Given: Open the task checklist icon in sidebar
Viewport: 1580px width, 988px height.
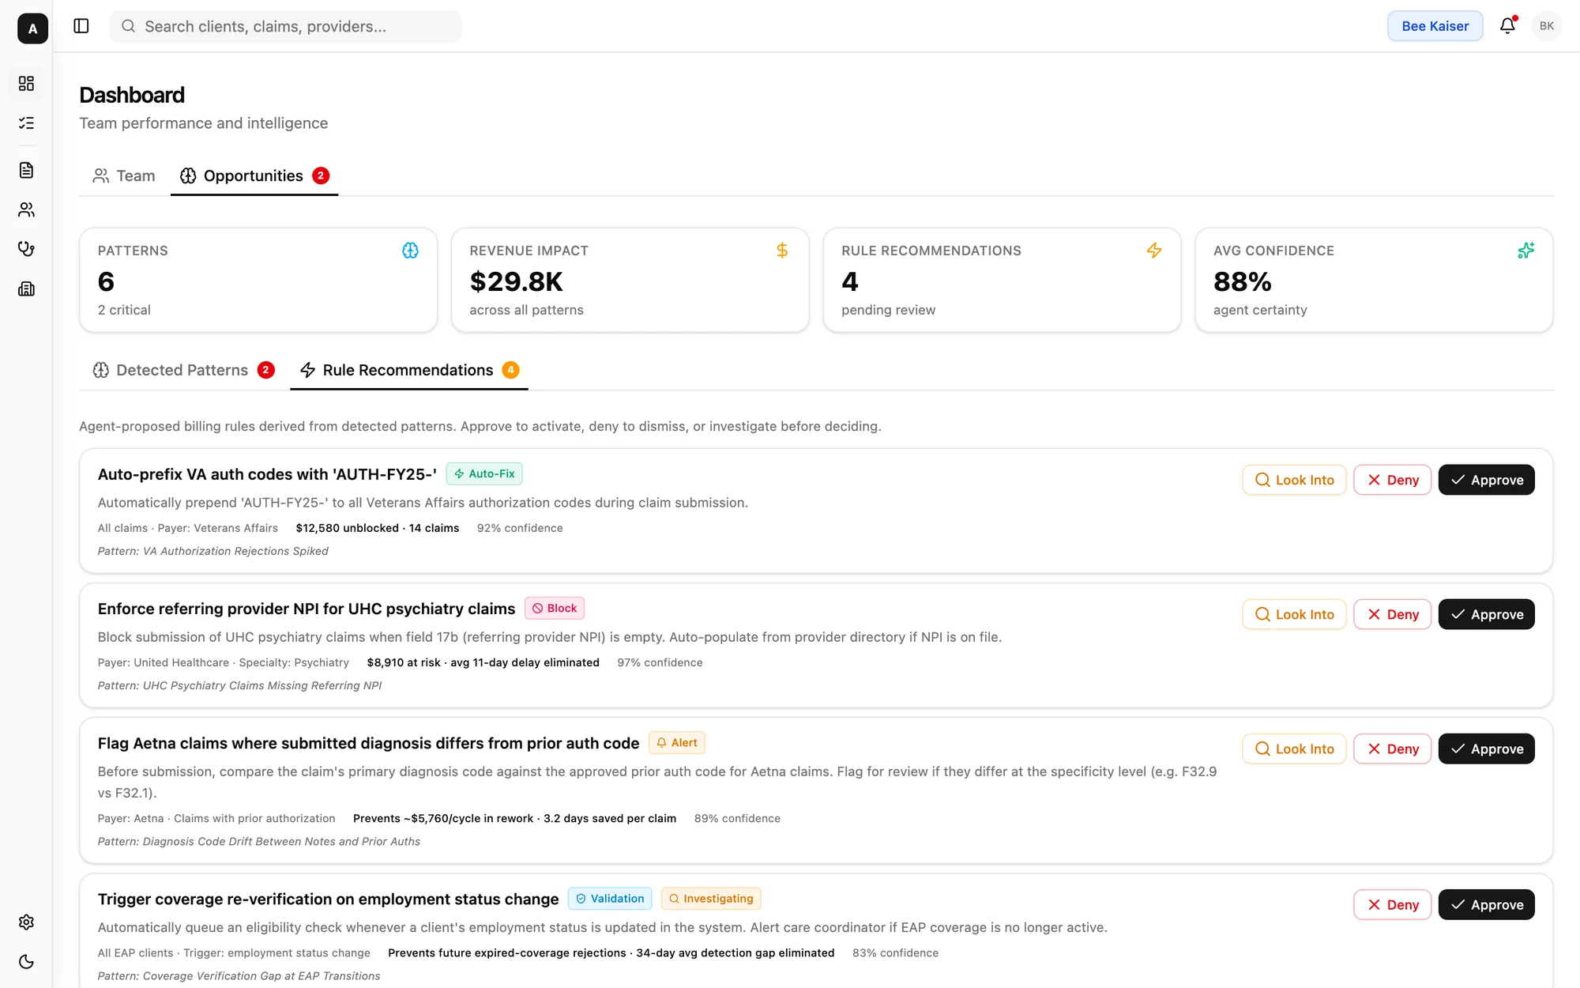Looking at the screenshot, I should coord(26,123).
